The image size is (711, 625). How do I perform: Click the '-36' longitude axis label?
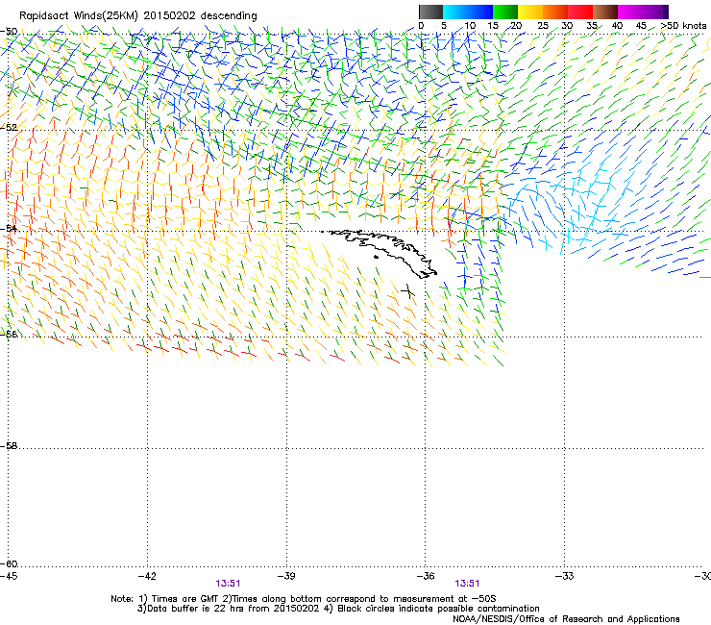(426, 576)
